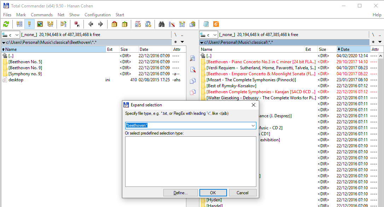
Task: Open right panel directory history arrow
Action: click(380, 42)
